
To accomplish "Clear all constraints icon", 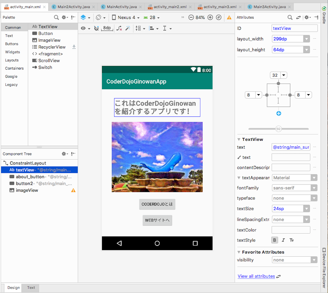I will point(119,28).
